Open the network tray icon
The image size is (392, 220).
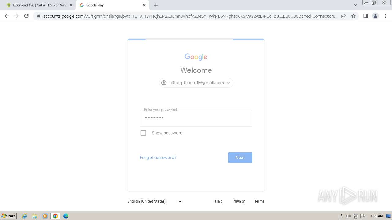click(356, 216)
